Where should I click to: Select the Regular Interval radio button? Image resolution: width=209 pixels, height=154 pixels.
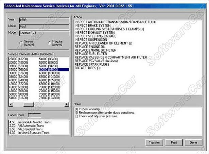coord(49,42)
